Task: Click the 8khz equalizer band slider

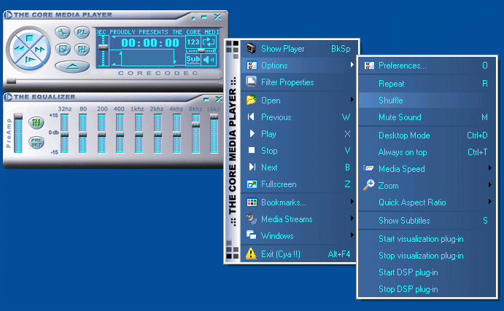Action: 195,133
